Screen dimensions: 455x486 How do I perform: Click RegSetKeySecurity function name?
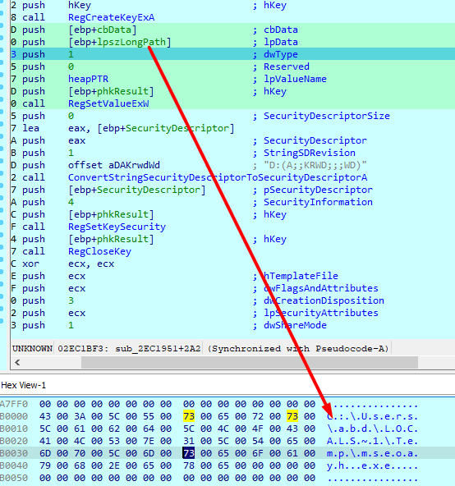click(x=117, y=227)
